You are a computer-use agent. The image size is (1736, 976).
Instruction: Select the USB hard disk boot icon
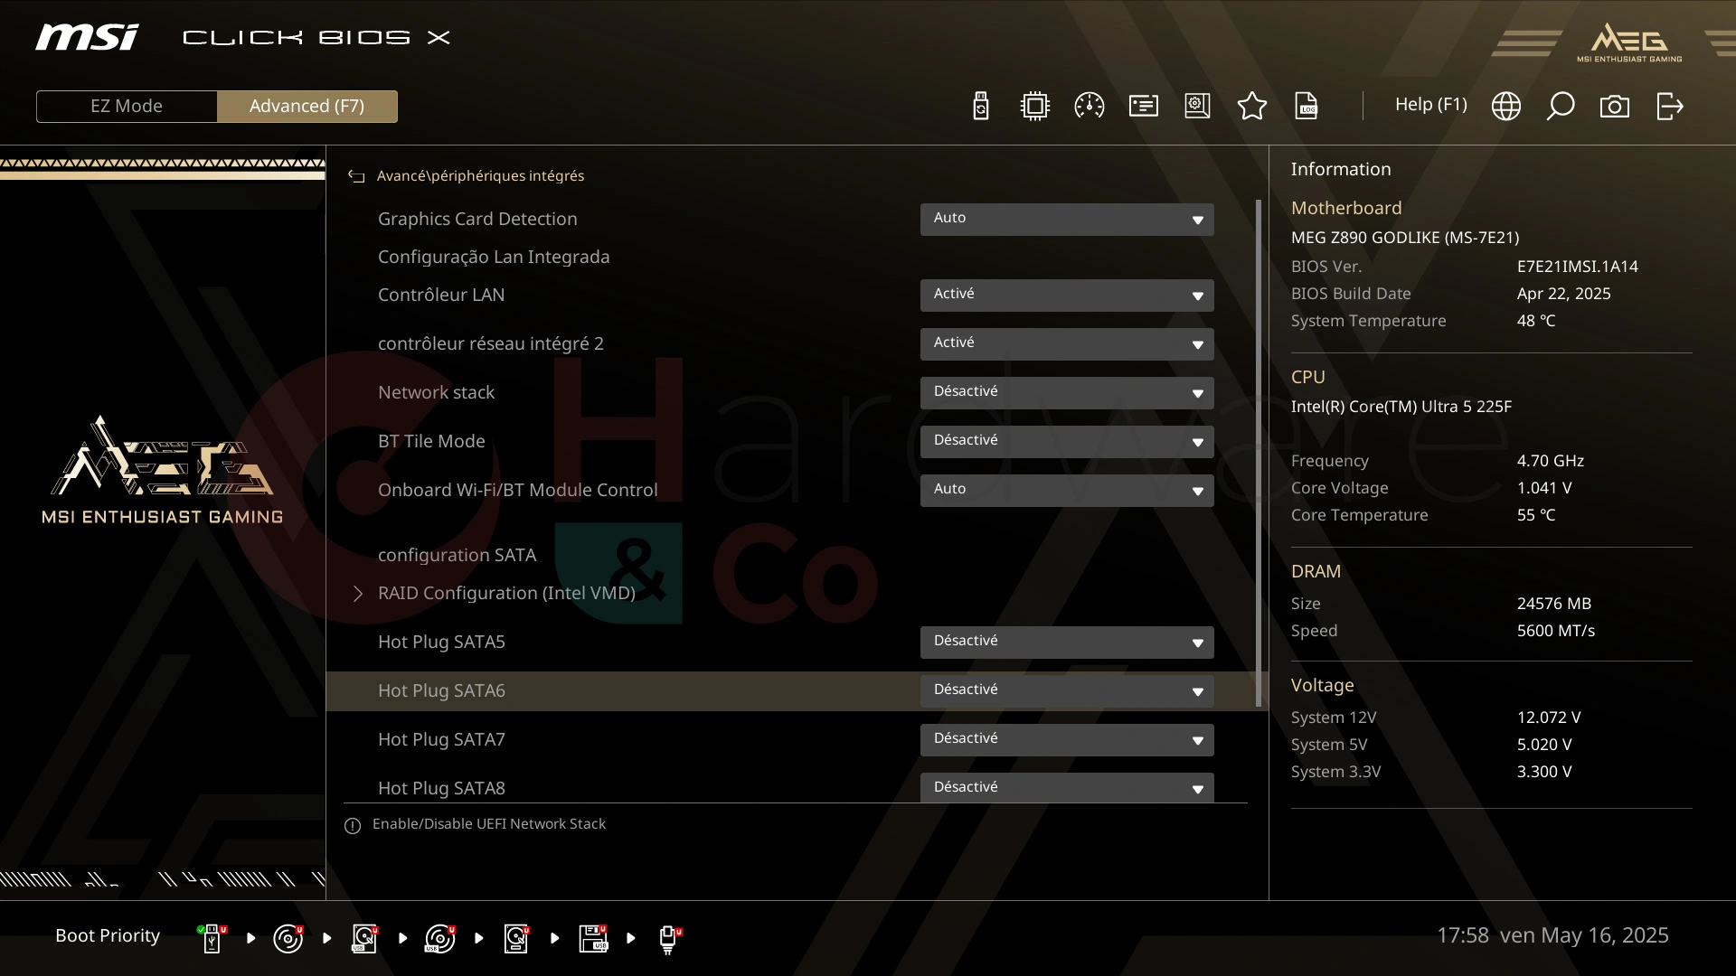point(364,938)
